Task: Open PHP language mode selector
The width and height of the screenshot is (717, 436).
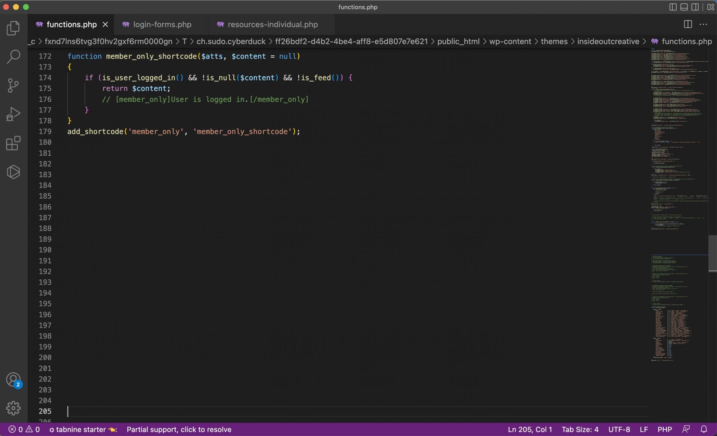Action: pyautogui.click(x=665, y=429)
